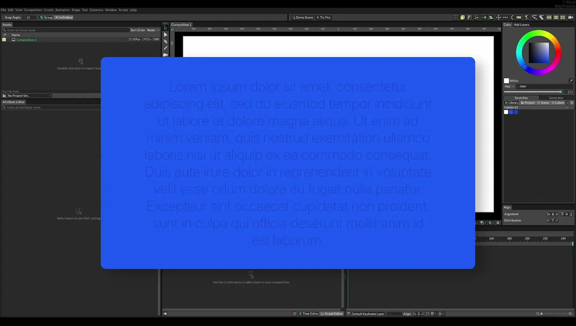Select the white swatch in Palette 01
The width and height of the screenshot is (576, 326).
click(506, 112)
